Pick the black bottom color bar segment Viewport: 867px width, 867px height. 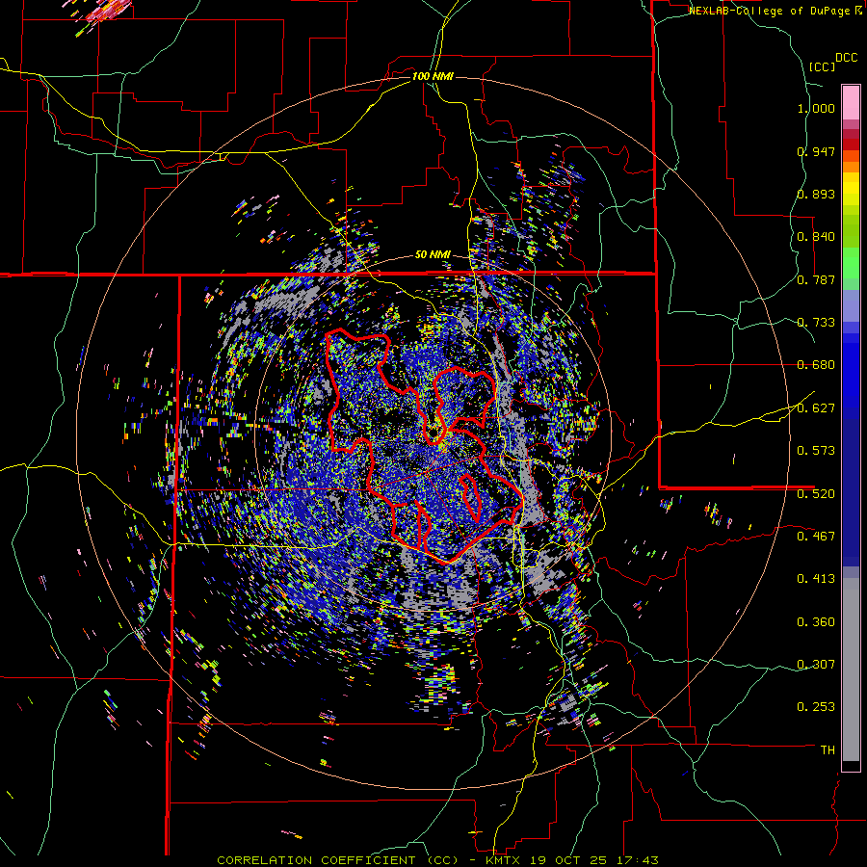tap(851, 766)
